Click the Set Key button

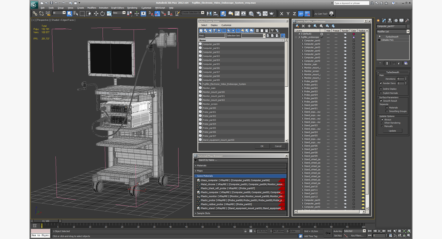tap(337, 235)
